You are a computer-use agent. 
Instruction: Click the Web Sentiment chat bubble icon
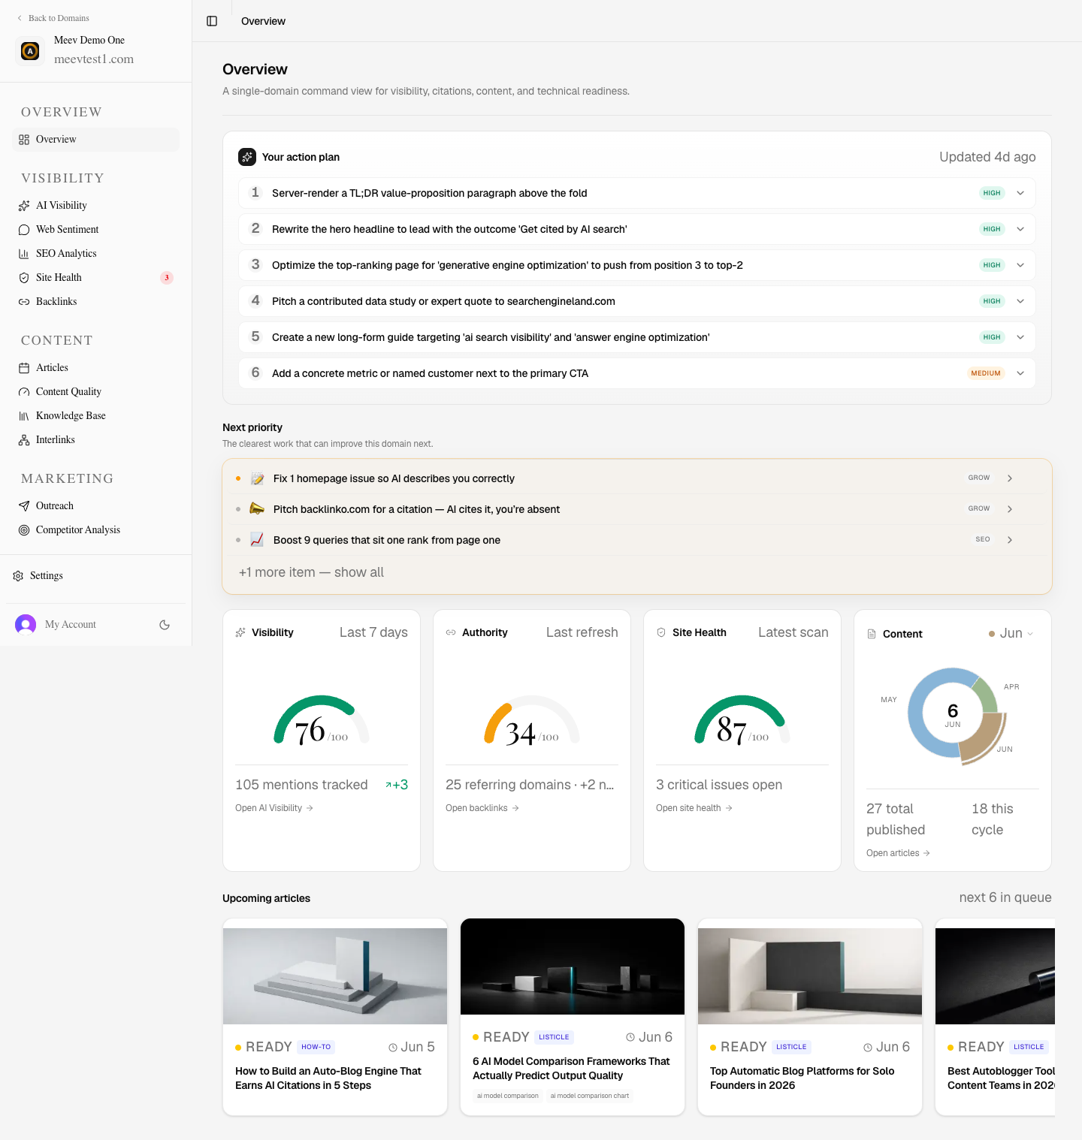(24, 230)
